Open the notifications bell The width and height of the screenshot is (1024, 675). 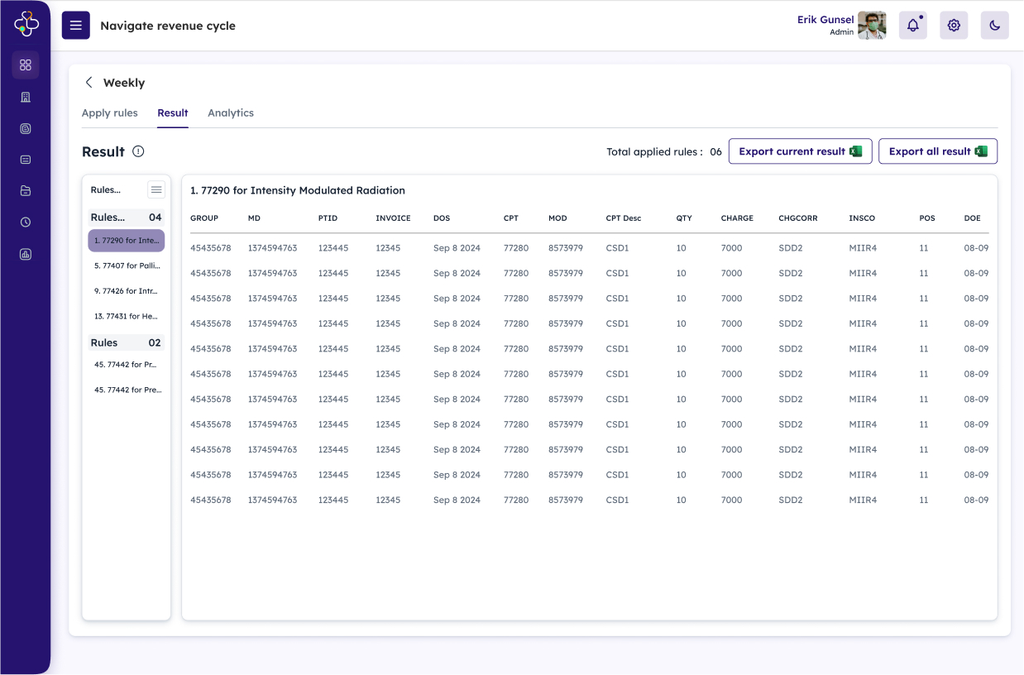tap(913, 26)
